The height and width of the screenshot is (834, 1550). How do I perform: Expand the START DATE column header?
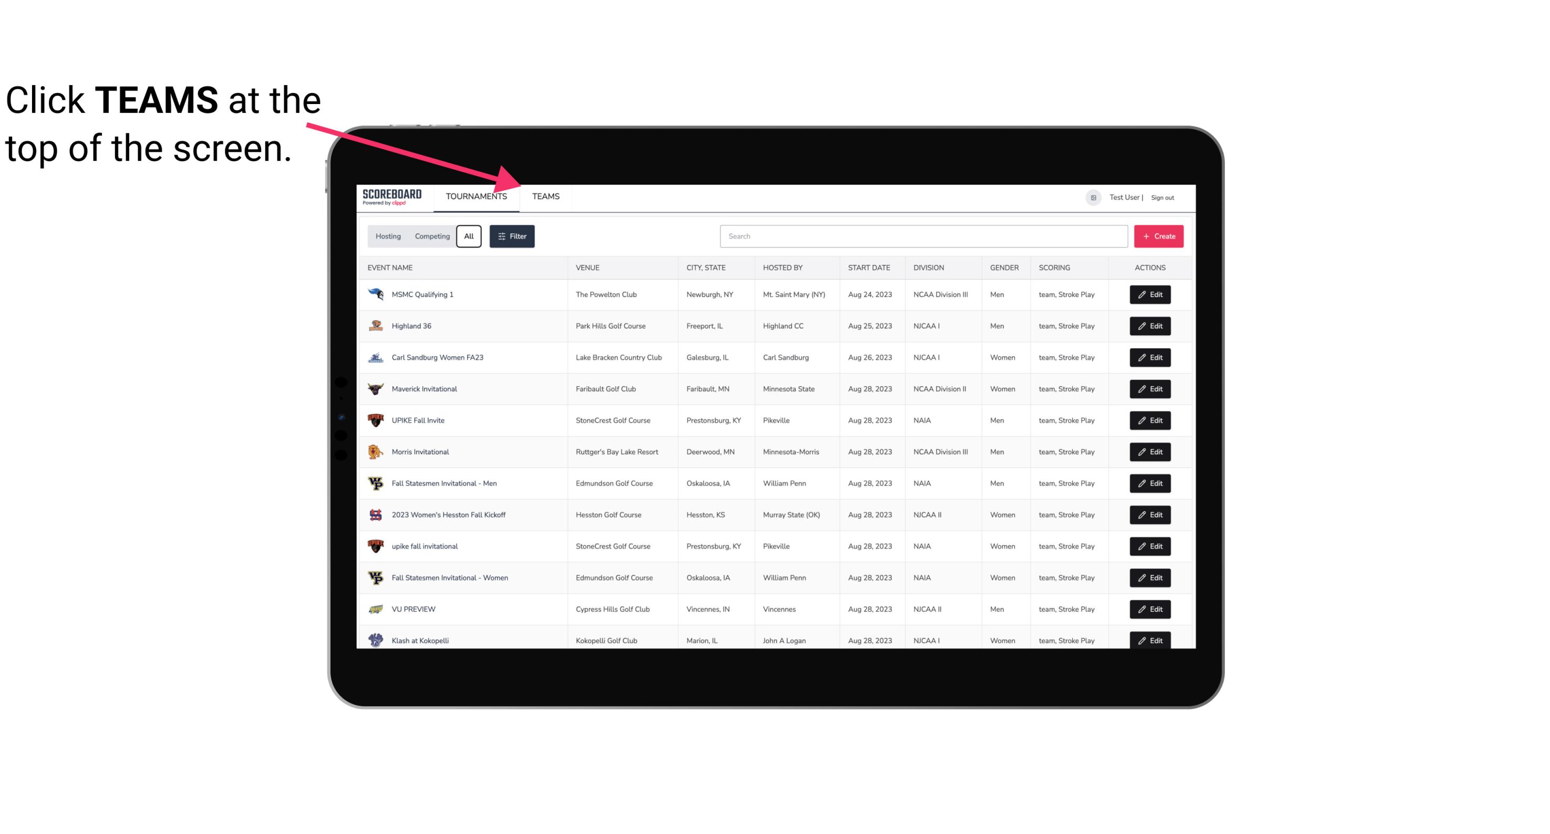coord(869,267)
